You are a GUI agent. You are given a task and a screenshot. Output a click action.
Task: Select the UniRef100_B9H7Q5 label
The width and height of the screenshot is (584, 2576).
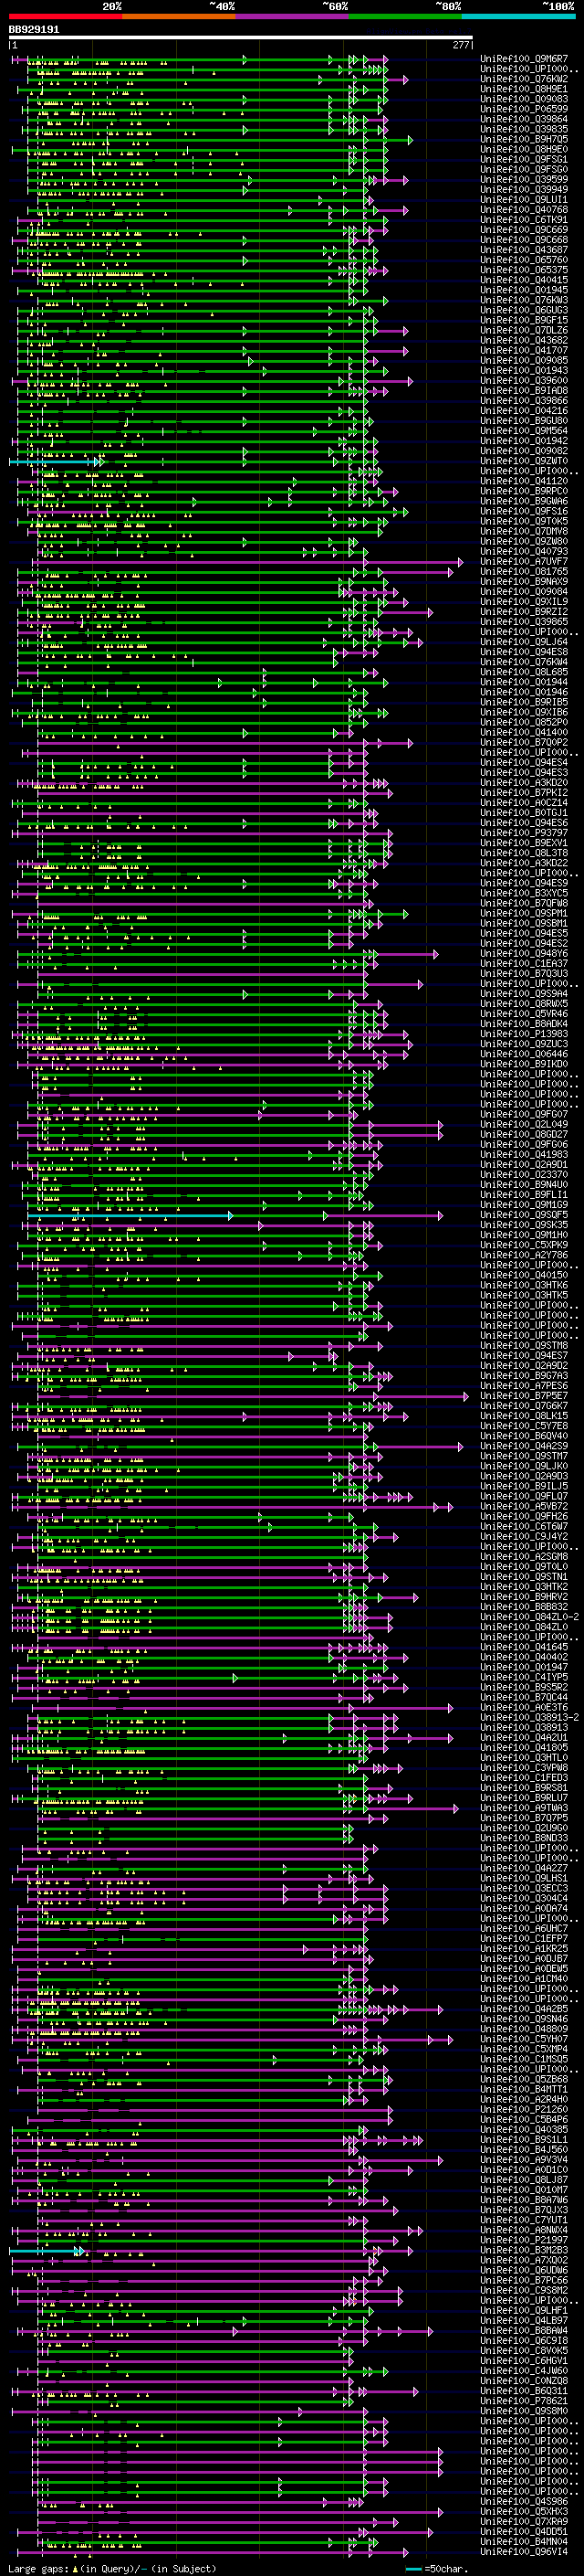pyautogui.click(x=524, y=139)
